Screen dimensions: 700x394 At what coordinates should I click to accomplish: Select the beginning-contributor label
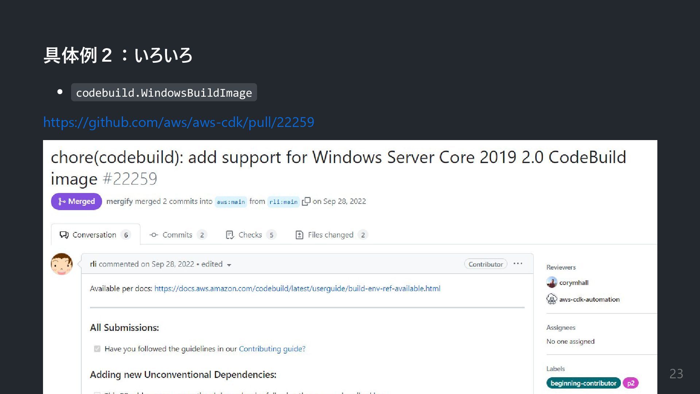tap(583, 383)
